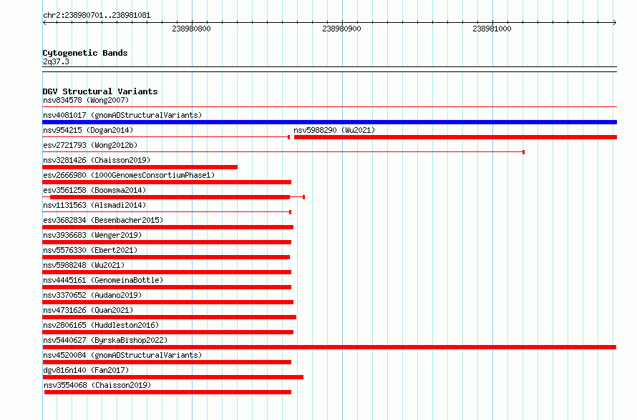The width and height of the screenshot is (637, 420).
Task: Select the red nsv2806165 (Huddleston2016) bar
Action: click(167, 332)
